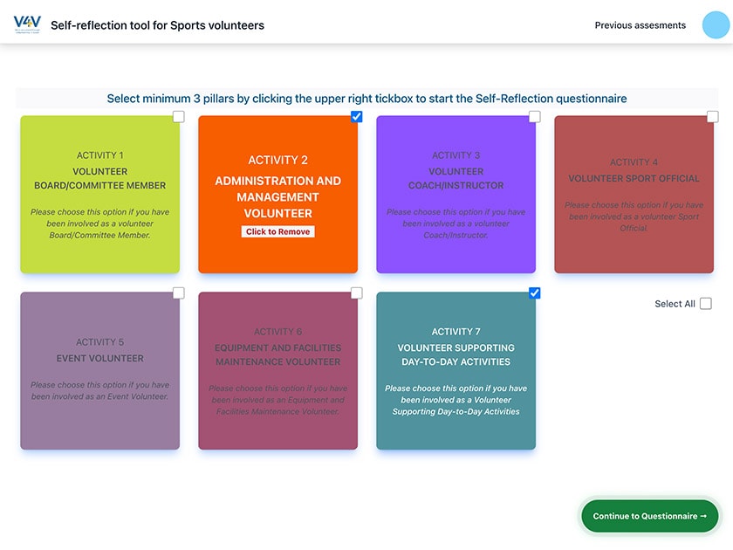Choose the purple Volunteer Coach/Instructor card
Image resolution: width=733 pixels, height=550 pixels.
(x=456, y=195)
